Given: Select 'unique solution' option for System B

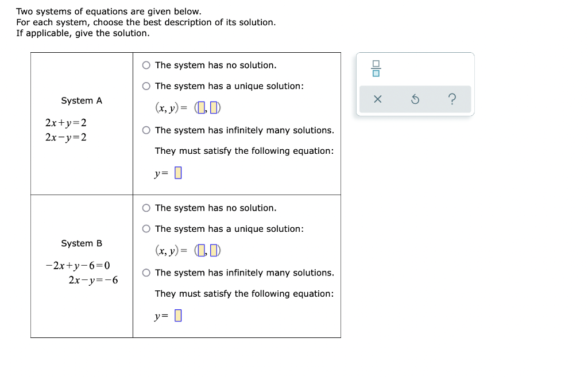Looking at the screenshot, I should 146,228.
